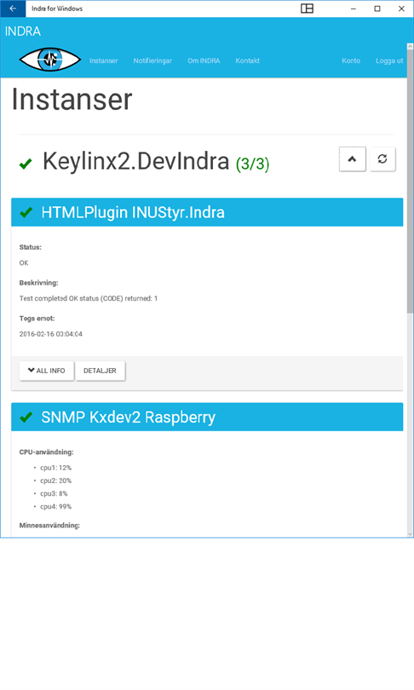Viewport: 414px width, 690px height.
Task: Click green checkmark beside Keylinx2.DevIndra
Action: click(x=26, y=164)
